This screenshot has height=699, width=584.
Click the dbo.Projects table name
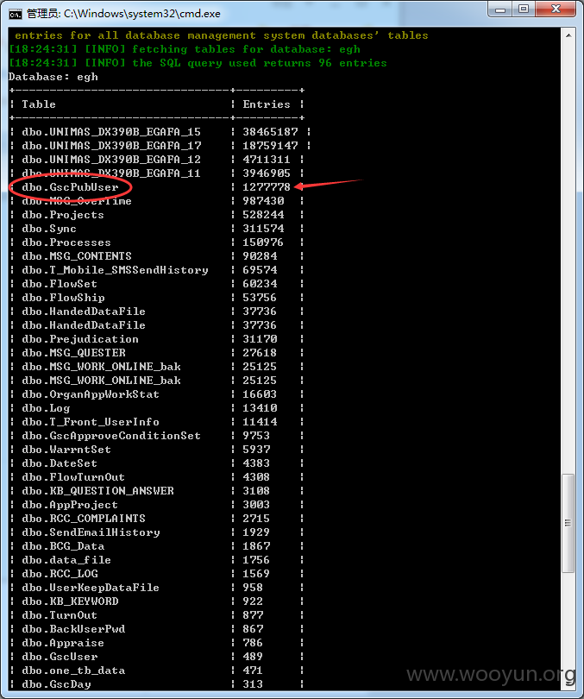63,214
